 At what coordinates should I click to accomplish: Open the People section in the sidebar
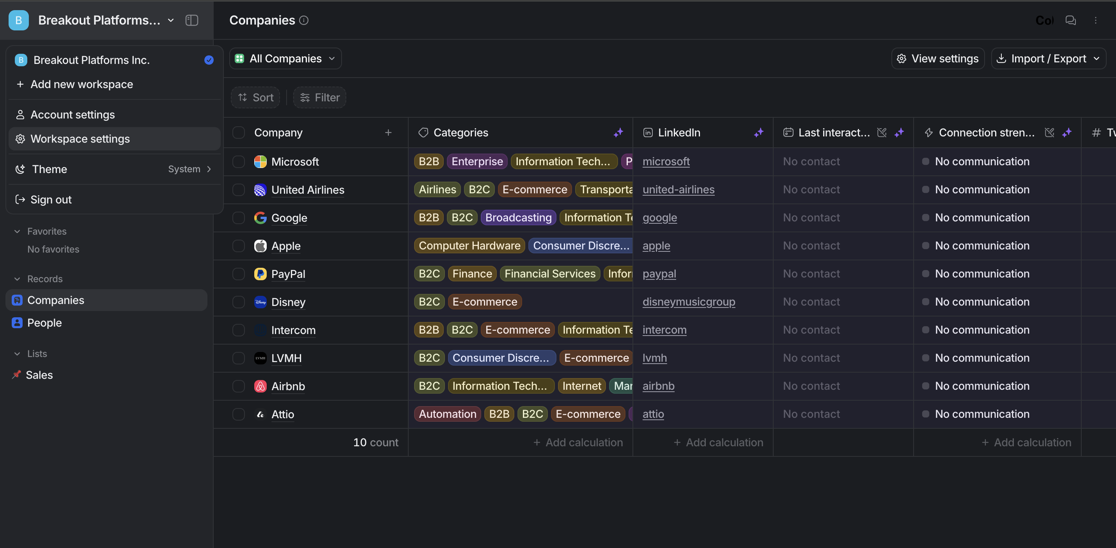tap(44, 322)
